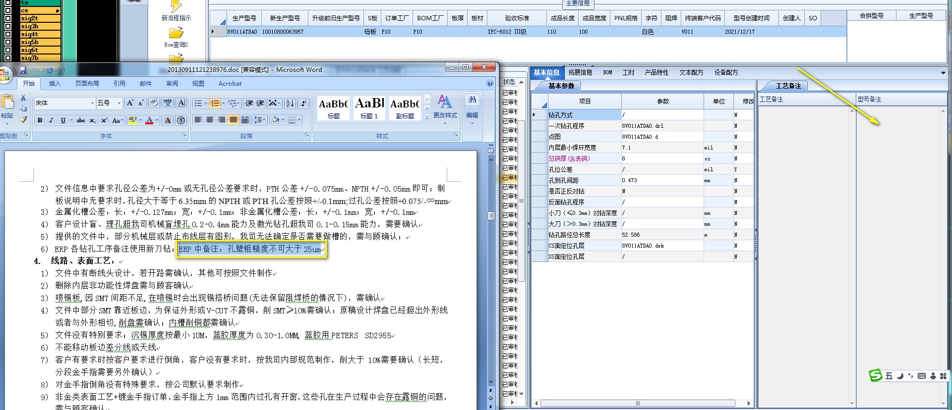Align text right in paragraph group

tap(222, 120)
